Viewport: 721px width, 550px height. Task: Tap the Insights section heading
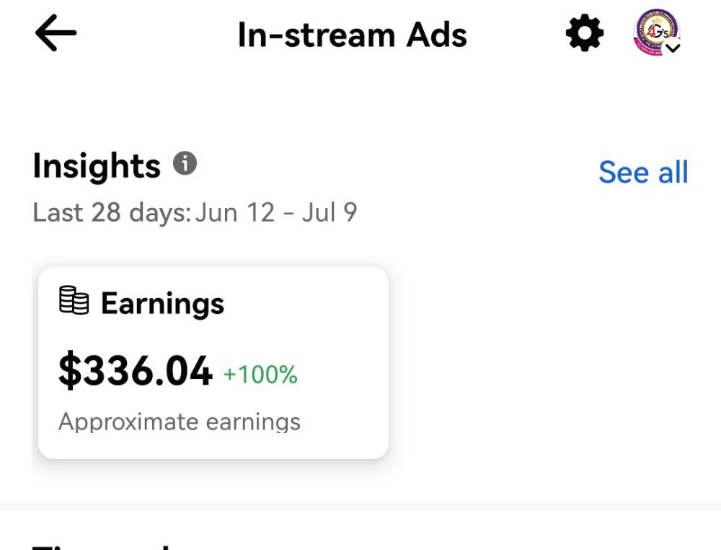click(x=97, y=166)
